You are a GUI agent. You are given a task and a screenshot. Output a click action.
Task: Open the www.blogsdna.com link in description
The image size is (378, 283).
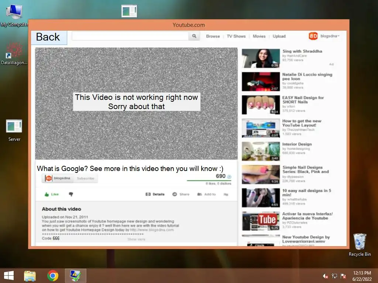pyautogui.click(x=152, y=230)
